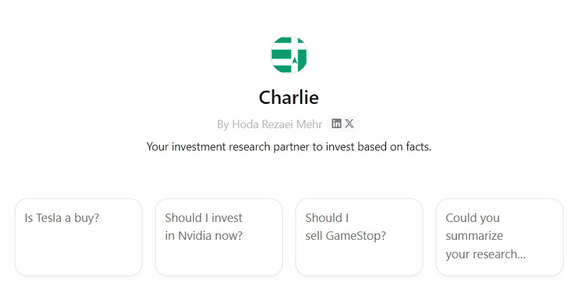This screenshot has height=301, width=582.
Task: Choose the "Should I invest in Nvidia now?" card
Action: tap(219, 237)
